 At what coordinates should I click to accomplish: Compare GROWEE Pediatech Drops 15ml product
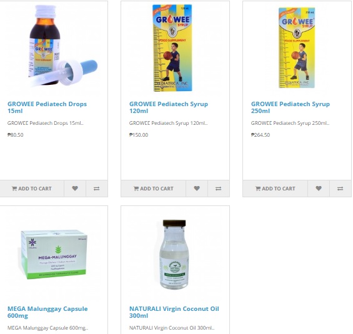[x=97, y=189]
